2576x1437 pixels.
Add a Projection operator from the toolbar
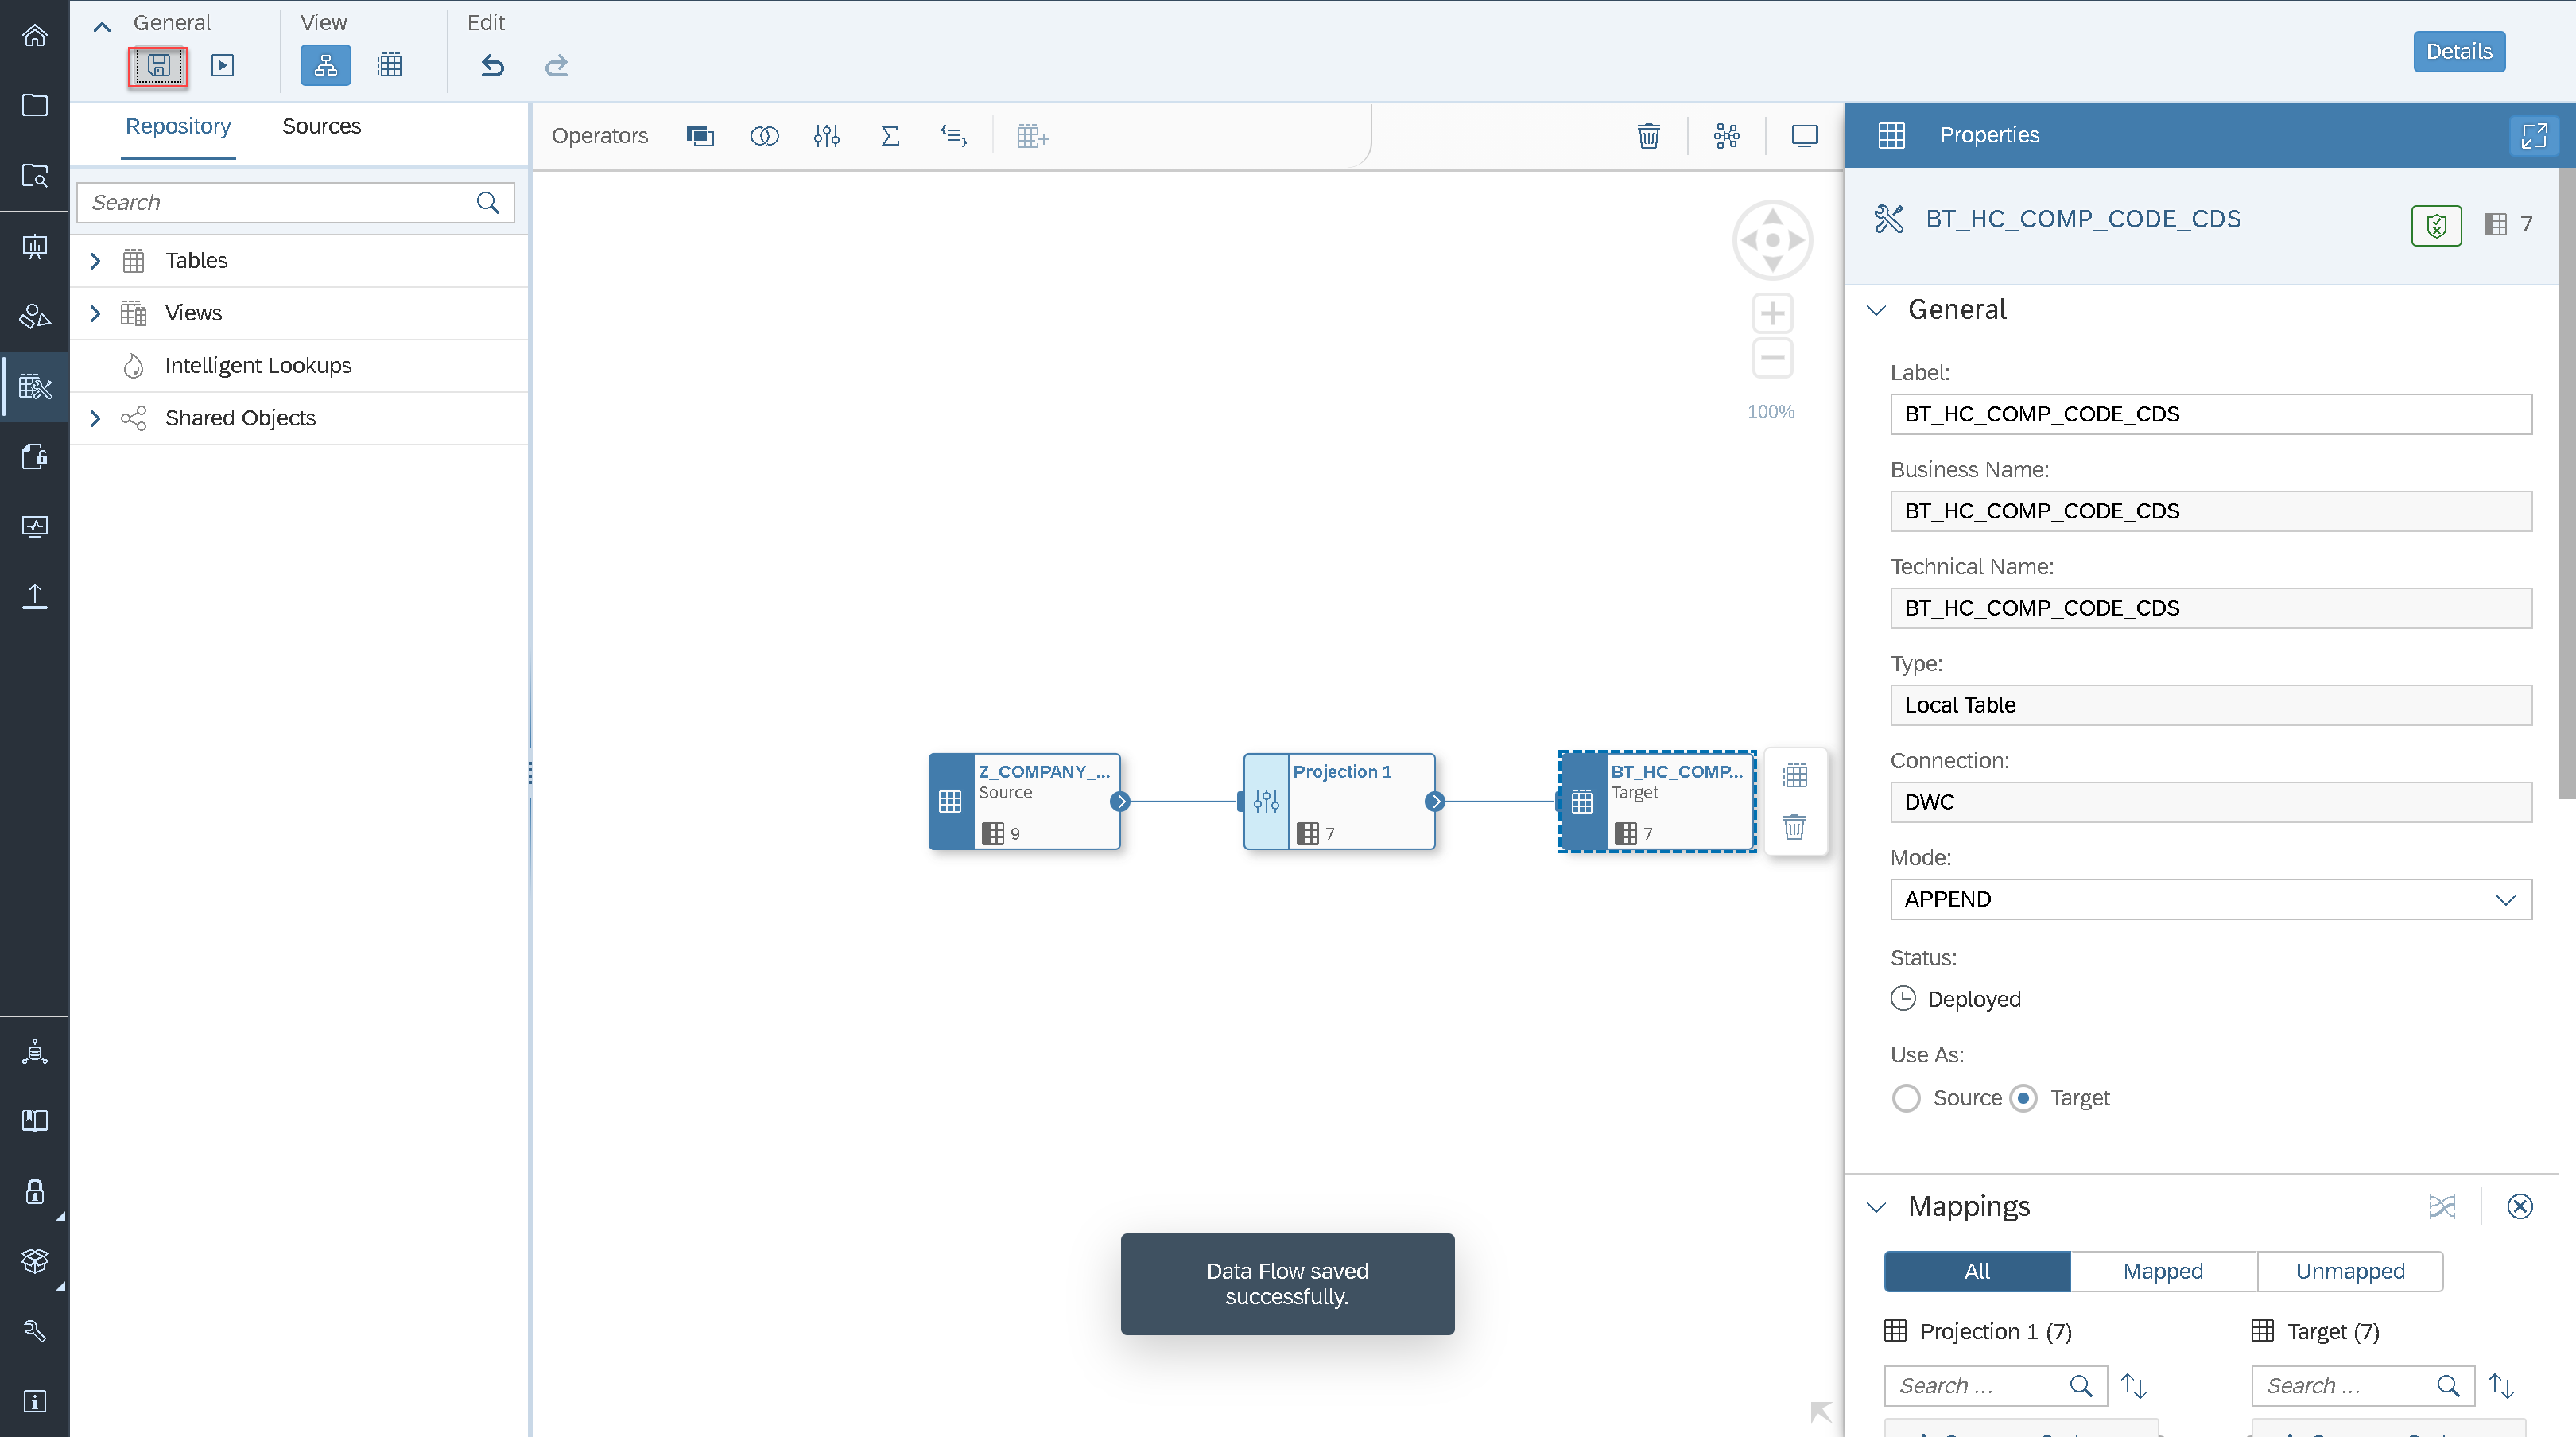pos(827,136)
